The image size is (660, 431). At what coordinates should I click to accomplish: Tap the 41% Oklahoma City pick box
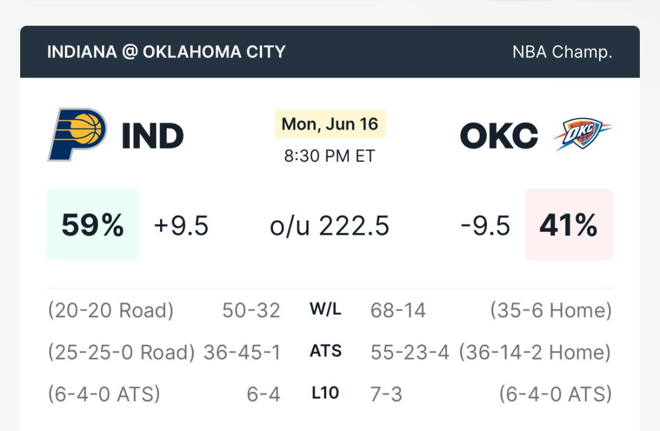(x=569, y=225)
